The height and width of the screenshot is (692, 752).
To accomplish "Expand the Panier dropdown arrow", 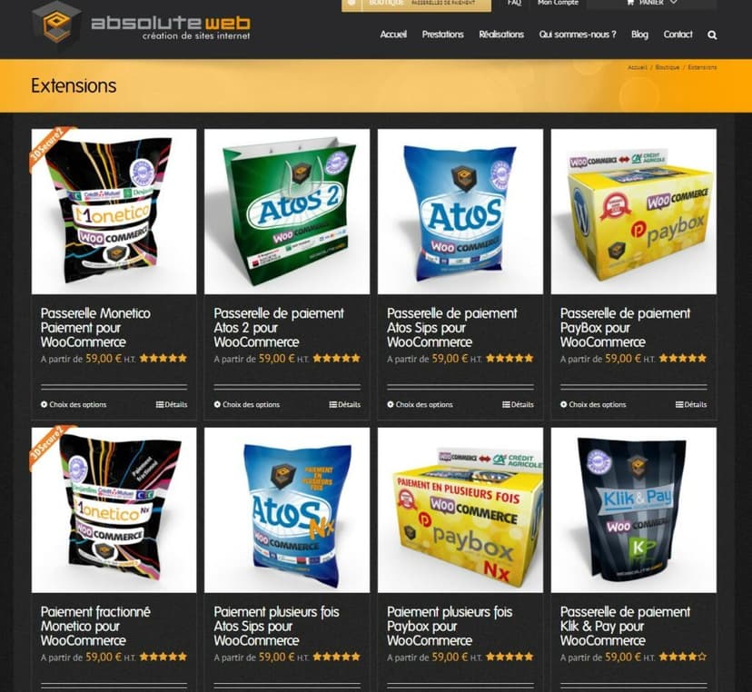I will (673, 3).
